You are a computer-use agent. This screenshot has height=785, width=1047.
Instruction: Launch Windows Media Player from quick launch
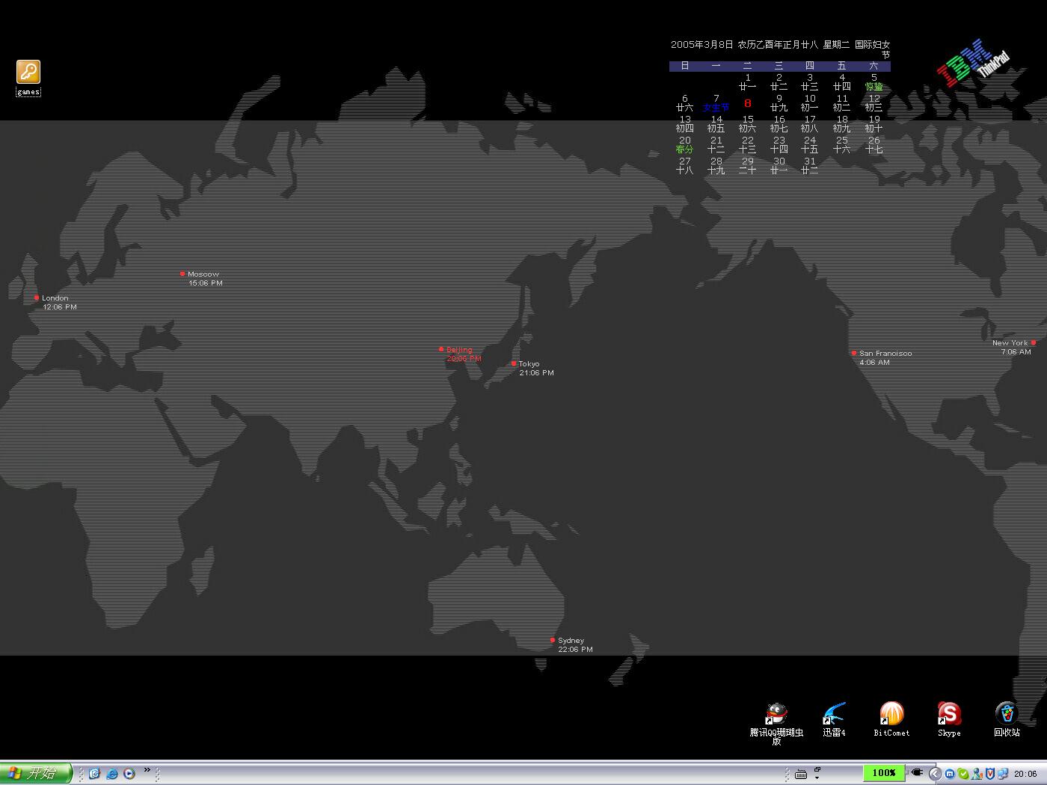(x=129, y=774)
